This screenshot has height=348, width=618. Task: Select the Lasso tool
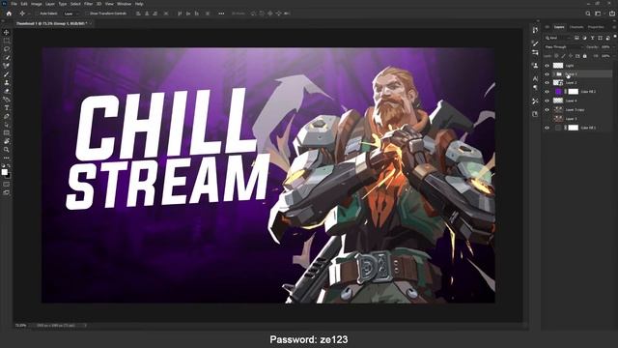7,49
